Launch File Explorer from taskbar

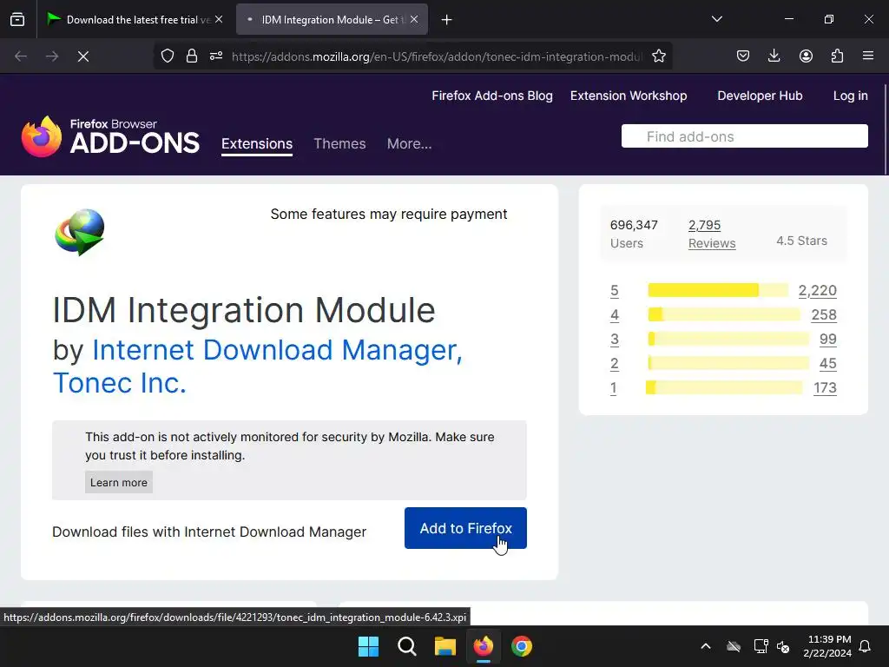[x=445, y=646]
